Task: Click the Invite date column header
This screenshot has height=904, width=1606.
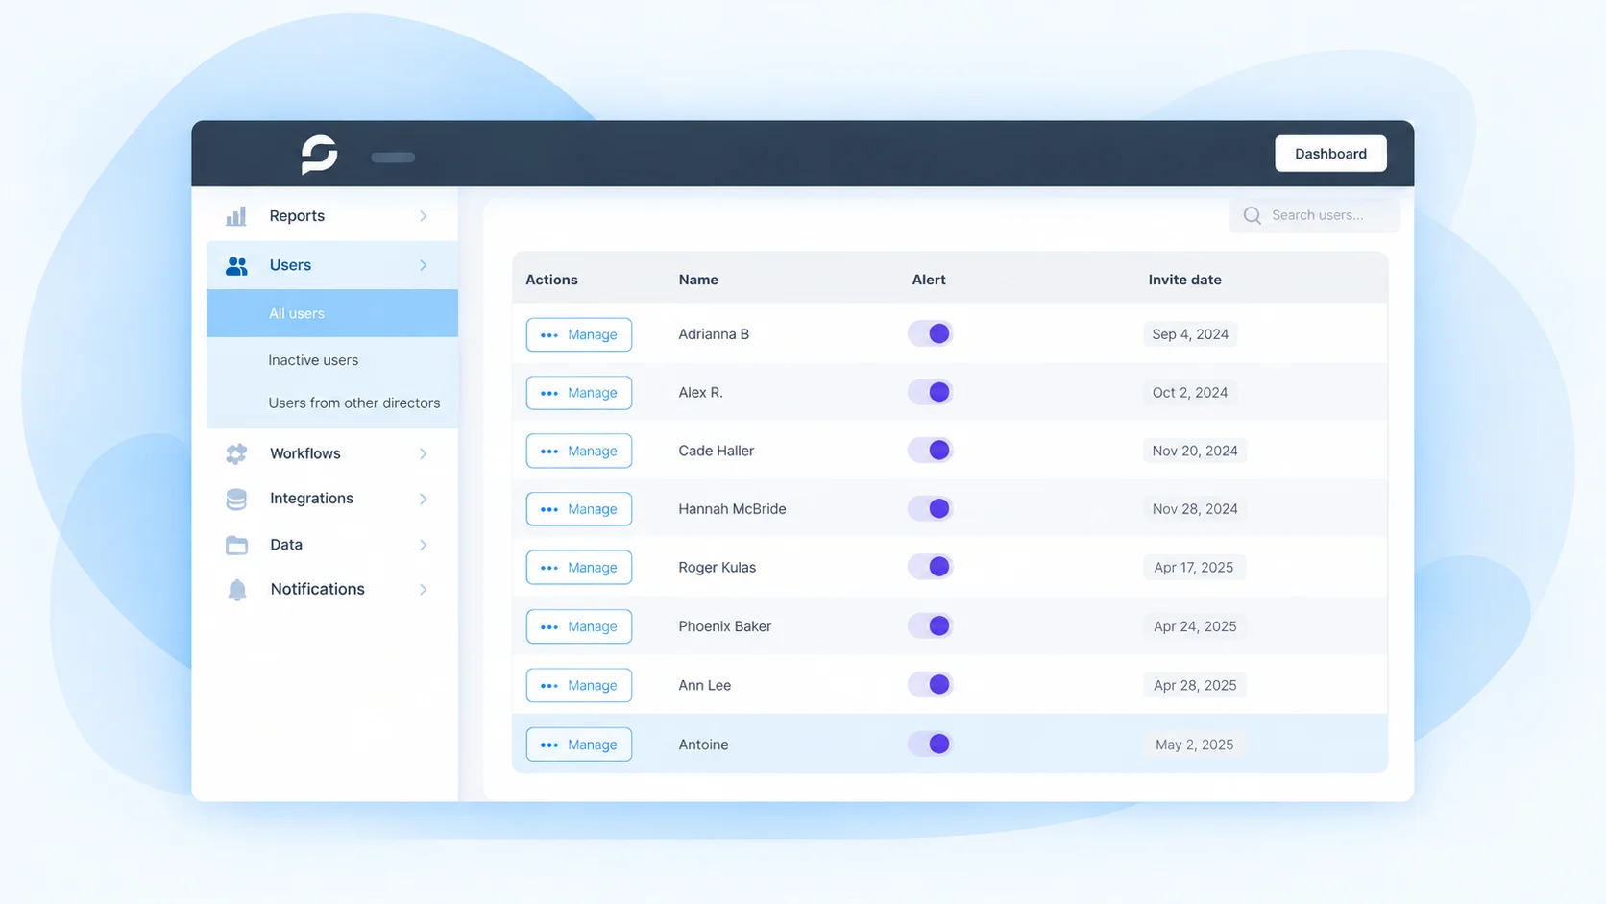Action: tap(1184, 280)
